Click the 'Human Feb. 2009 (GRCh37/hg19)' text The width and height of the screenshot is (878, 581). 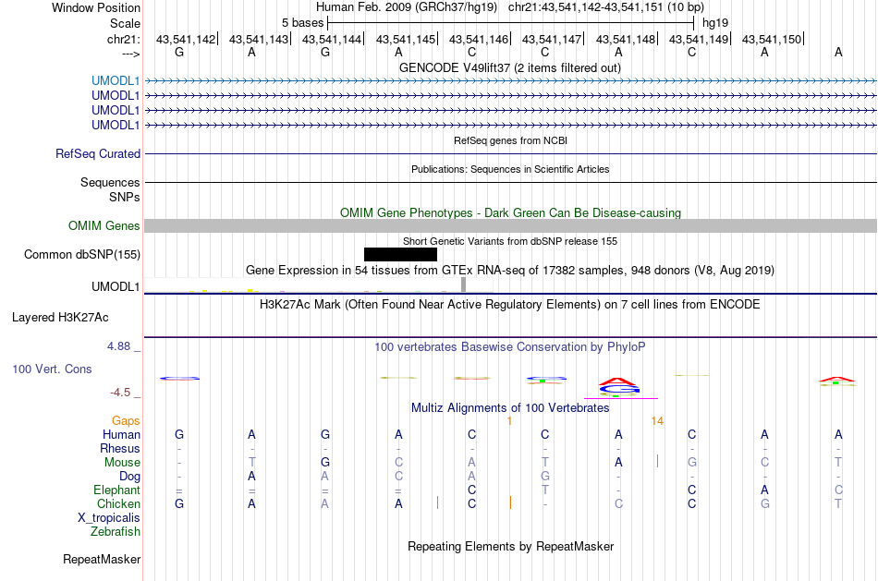[x=407, y=7]
